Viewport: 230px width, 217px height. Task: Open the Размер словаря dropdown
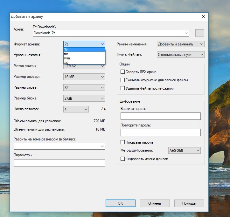pos(84,77)
